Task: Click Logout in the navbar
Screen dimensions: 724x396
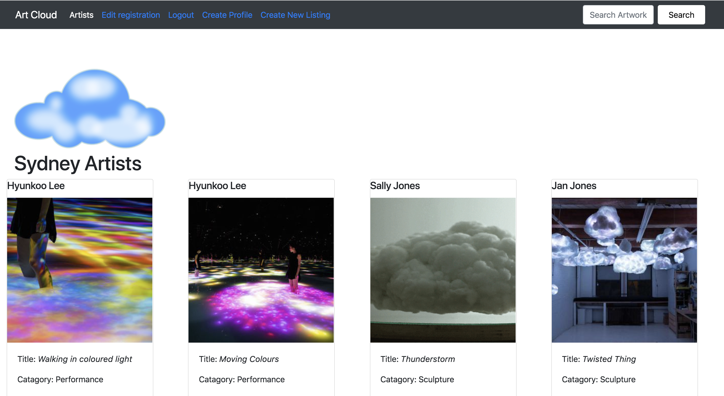Action: [x=181, y=15]
